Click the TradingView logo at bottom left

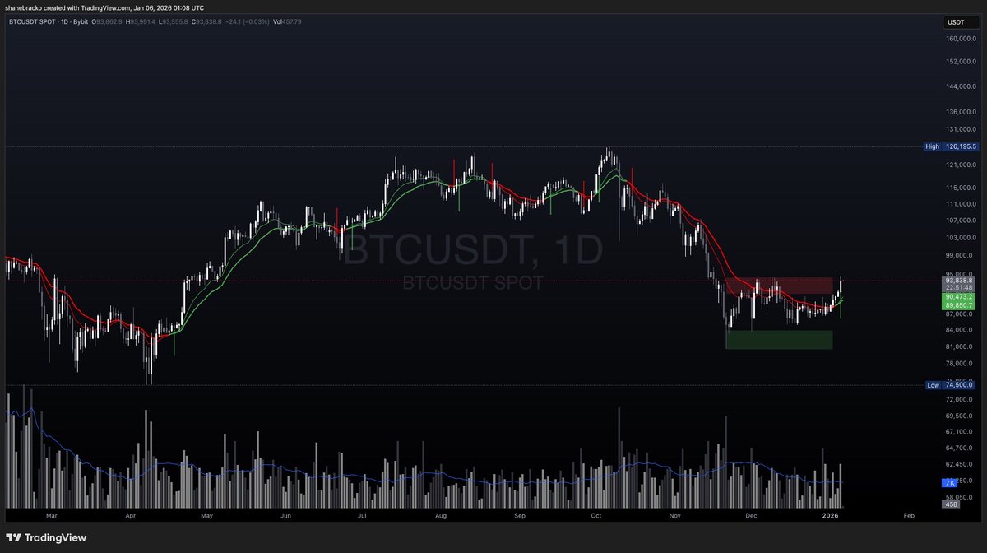click(45, 537)
